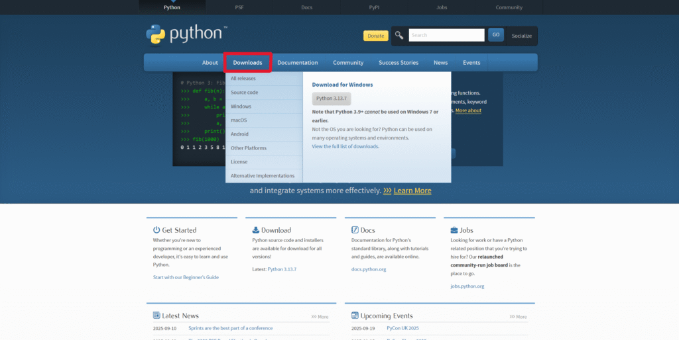The width and height of the screenshot is (679, 340).
Task: Click the yellow Donate button
Action: [375, 36]
